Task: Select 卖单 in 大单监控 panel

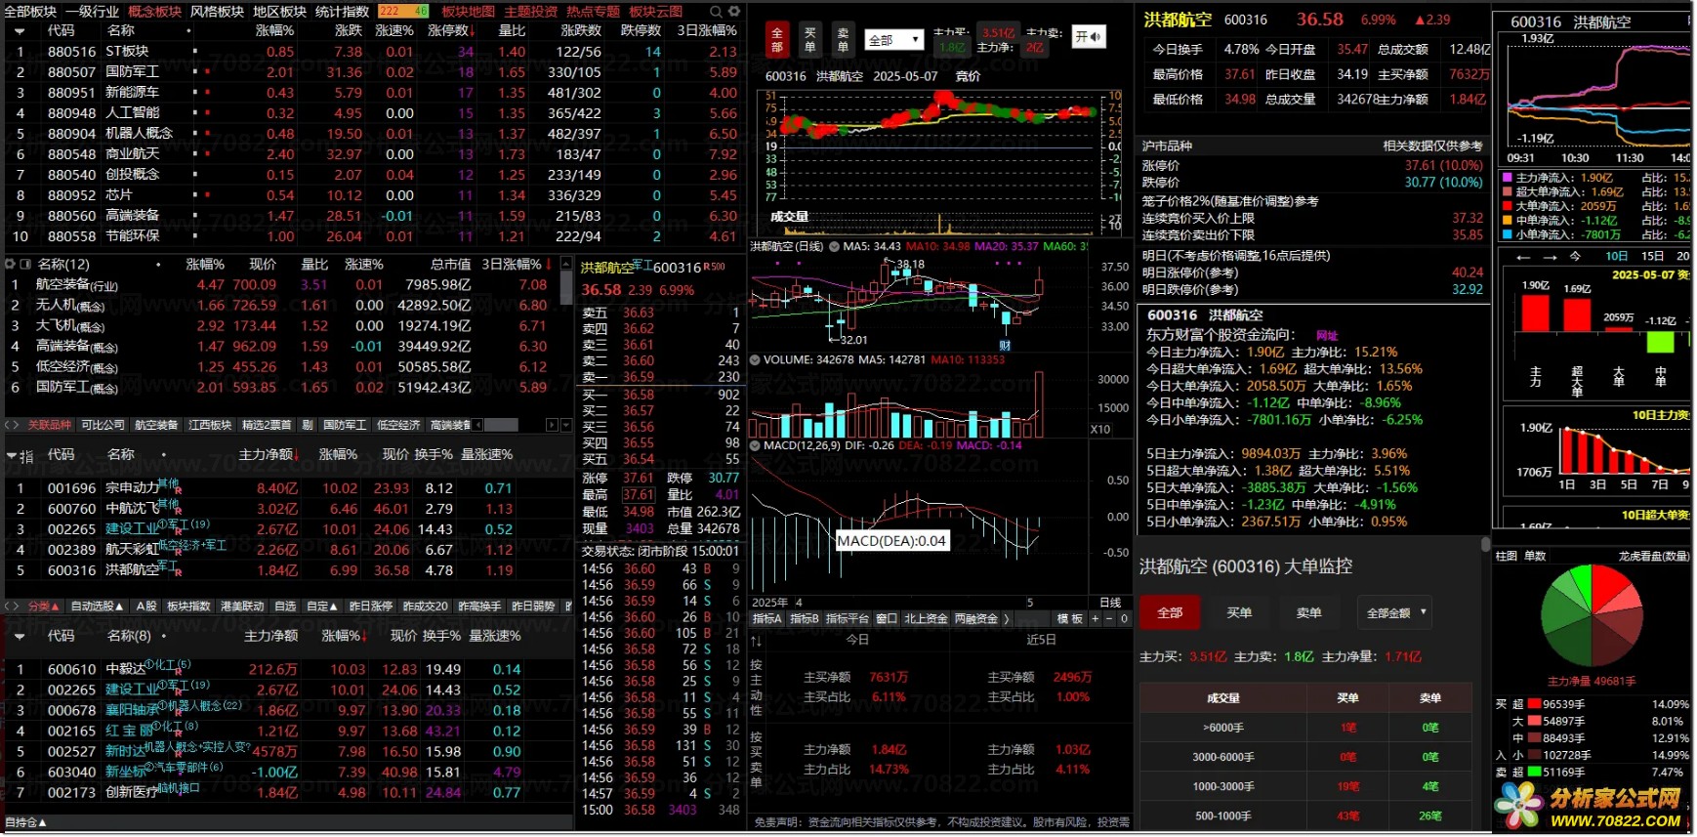Action: pyautogui.click(x=1308, y=613)
